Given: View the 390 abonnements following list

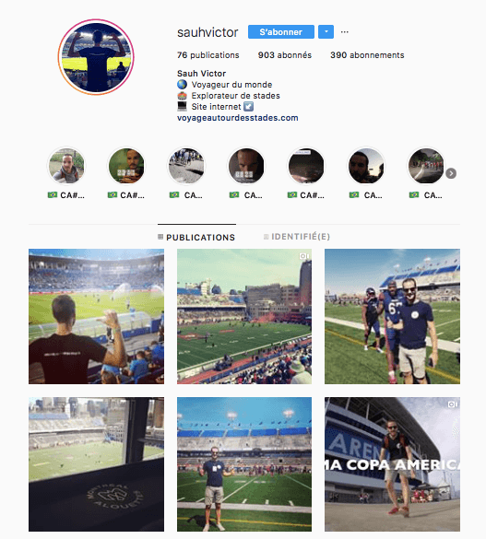Looking at the screenshot, I should (367, 55).
